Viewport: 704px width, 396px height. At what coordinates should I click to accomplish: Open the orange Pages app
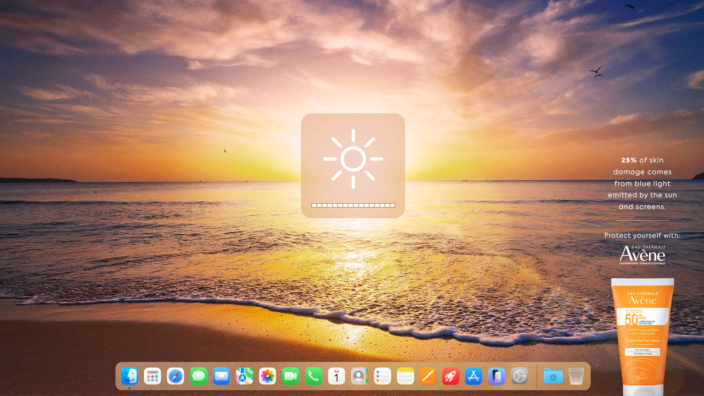[428, 376]
